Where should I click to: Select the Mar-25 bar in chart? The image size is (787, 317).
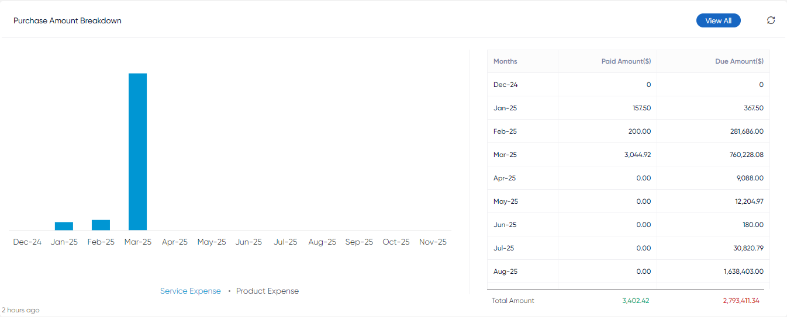coord(138,152)
